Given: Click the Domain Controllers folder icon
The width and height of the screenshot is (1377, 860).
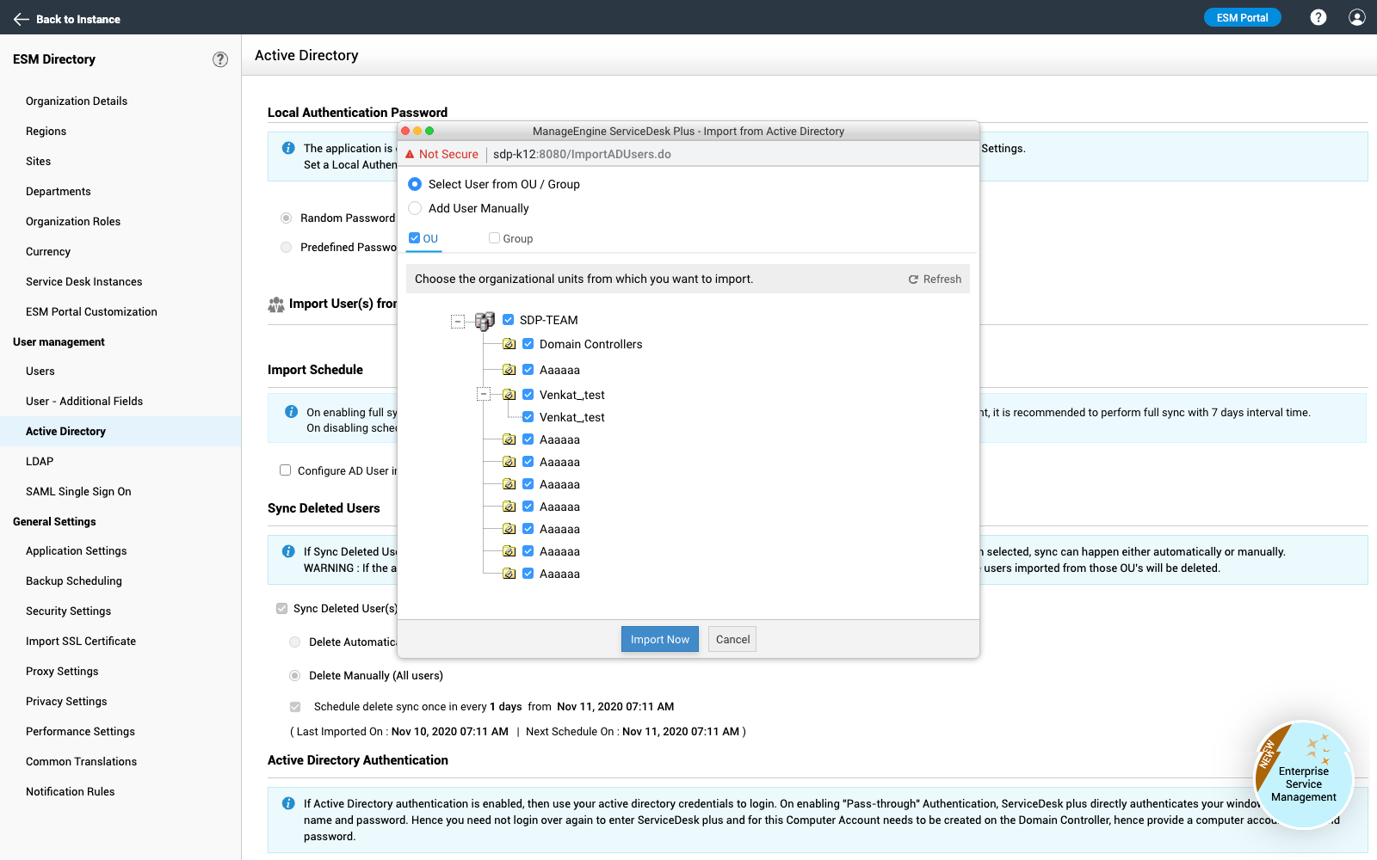Looking at the screenshot, I should (x=509, y=344).
